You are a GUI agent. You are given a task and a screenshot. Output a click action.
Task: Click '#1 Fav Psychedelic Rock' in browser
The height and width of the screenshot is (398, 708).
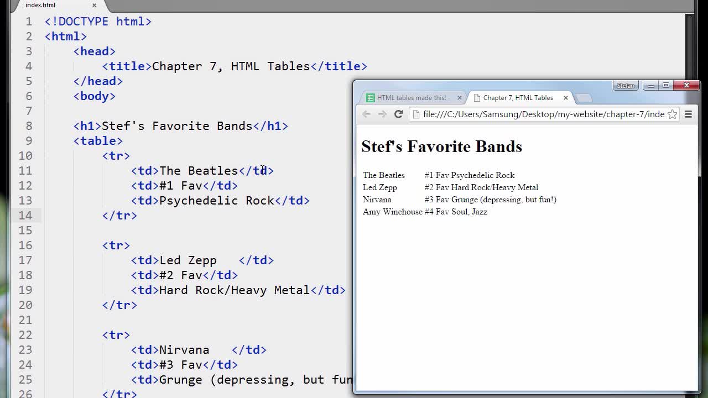(470, 175)
